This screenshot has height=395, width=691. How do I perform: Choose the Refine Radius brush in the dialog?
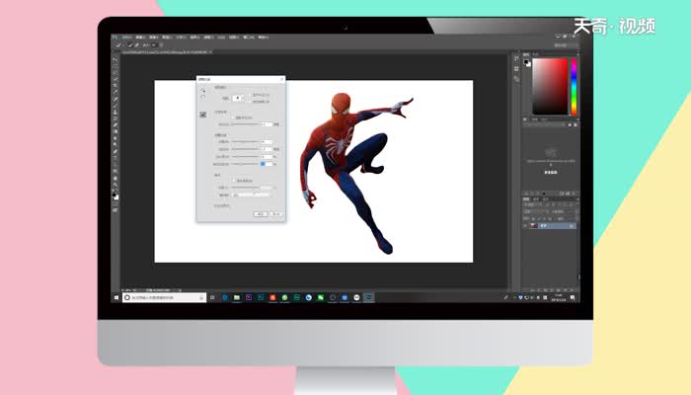point(202,115)
